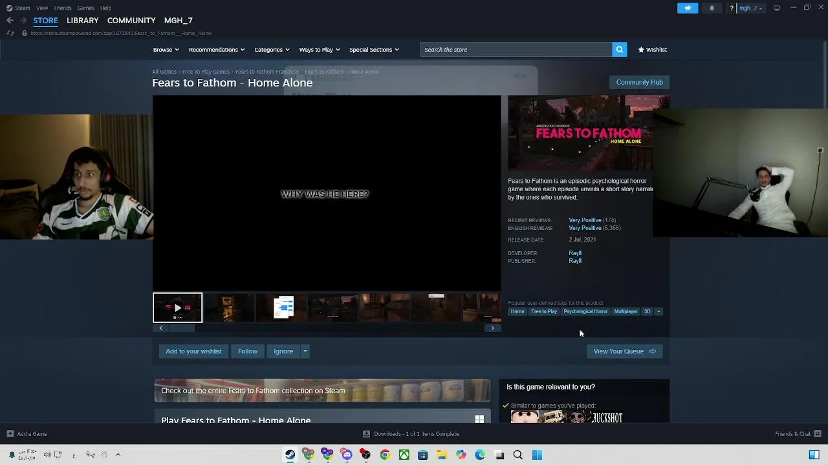Click the plus button after tags
Screen dimensions: 828x465
pyautogui.click(x=659, y=311)
